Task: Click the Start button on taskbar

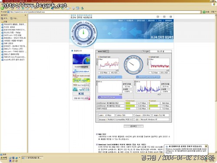Action: (3, 158)
